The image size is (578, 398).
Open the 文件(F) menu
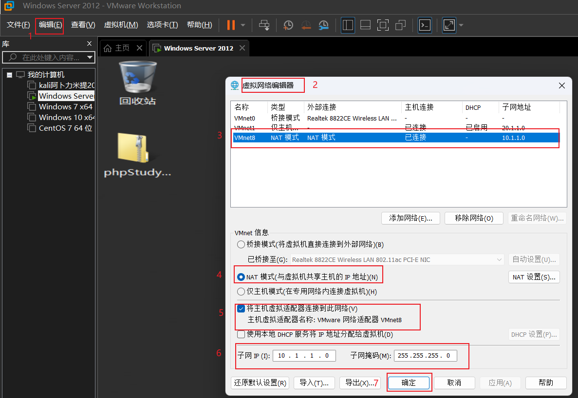click(x=18, y=25)
